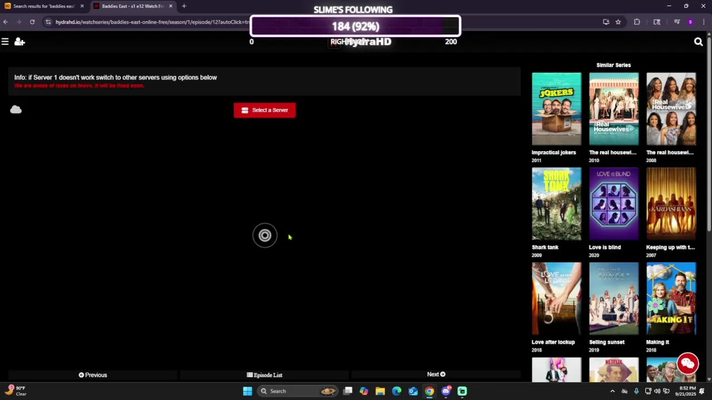
Task: Switch to the Search results for baddies east tab
Action: (x=43, y=6)
